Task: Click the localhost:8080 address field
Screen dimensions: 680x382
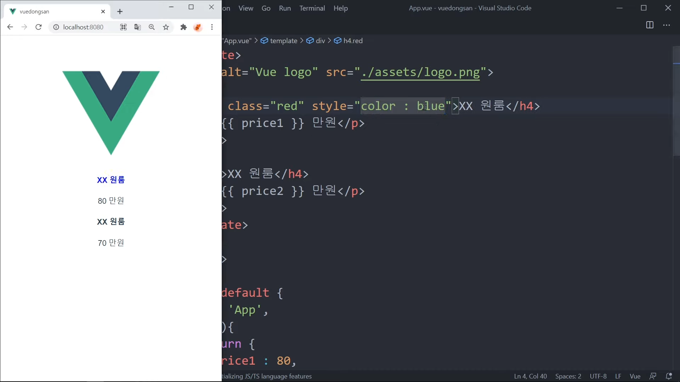Action: point(83,27)
